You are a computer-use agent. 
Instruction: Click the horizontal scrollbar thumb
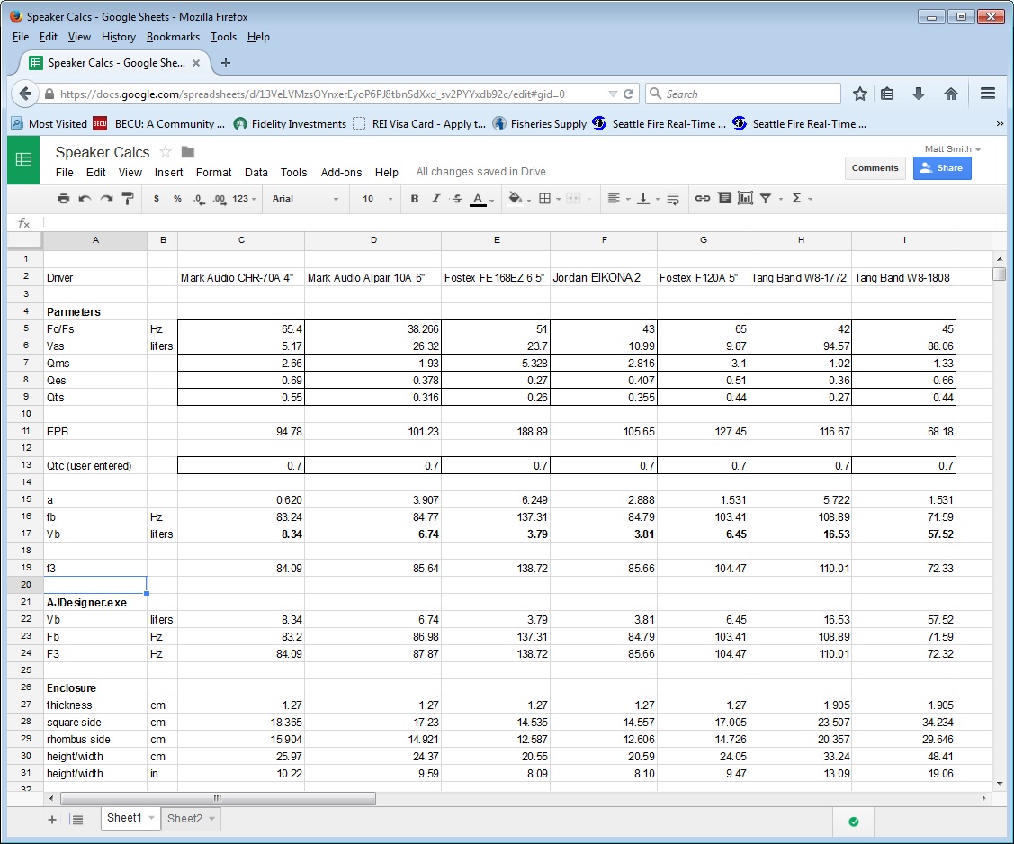216,799
